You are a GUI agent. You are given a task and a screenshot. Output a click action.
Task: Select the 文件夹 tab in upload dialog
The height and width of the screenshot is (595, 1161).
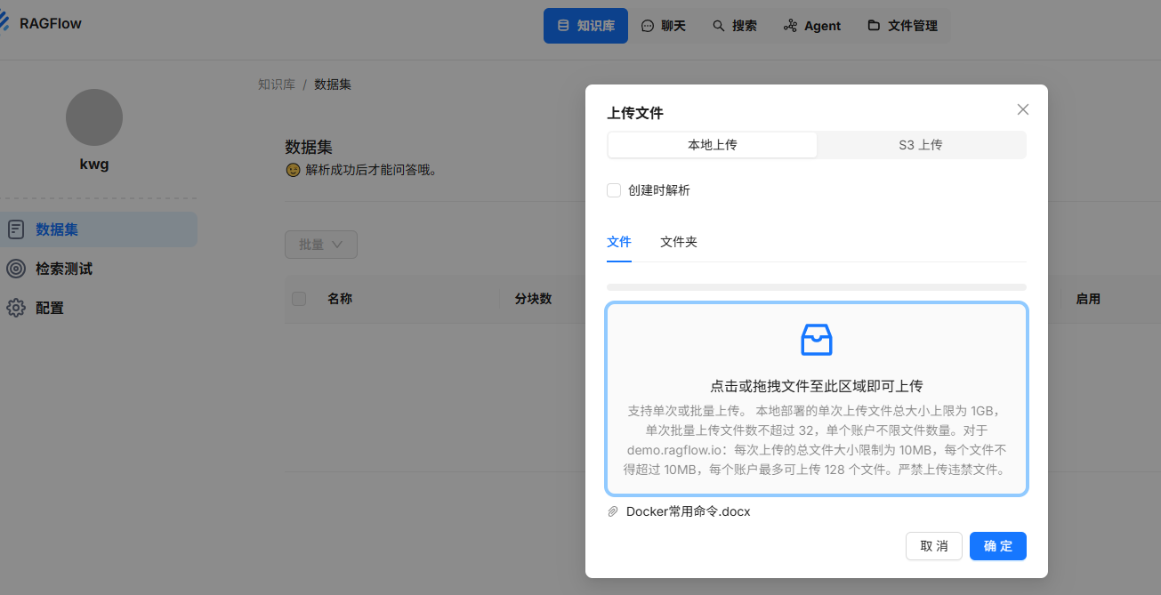(x=678, y=241)
